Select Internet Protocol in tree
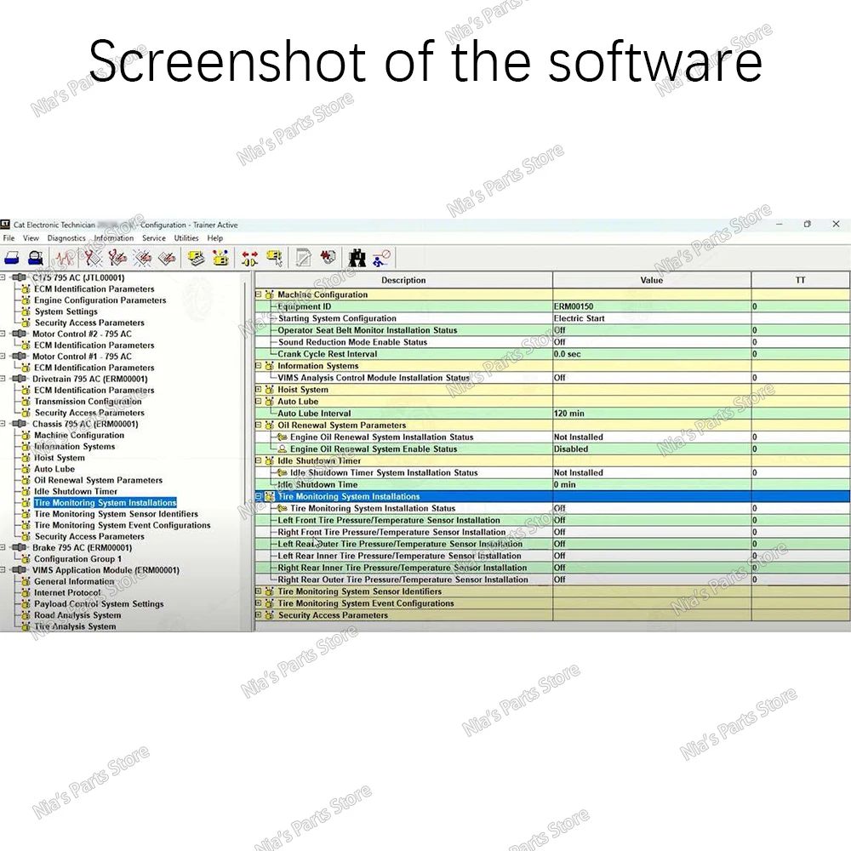 point(67,592)
